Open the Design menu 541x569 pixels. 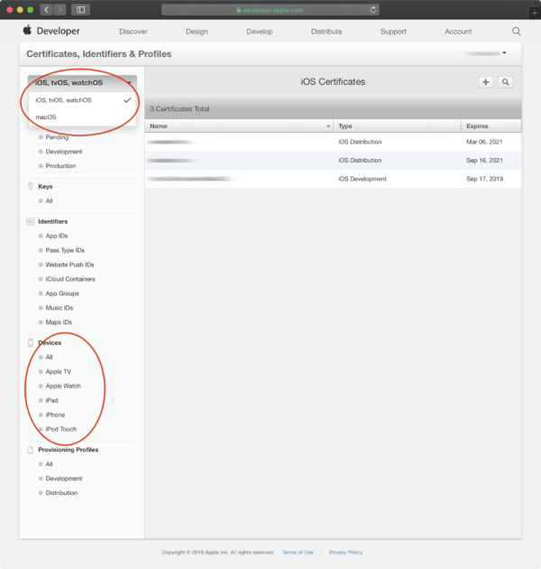[x=197, y=32]
